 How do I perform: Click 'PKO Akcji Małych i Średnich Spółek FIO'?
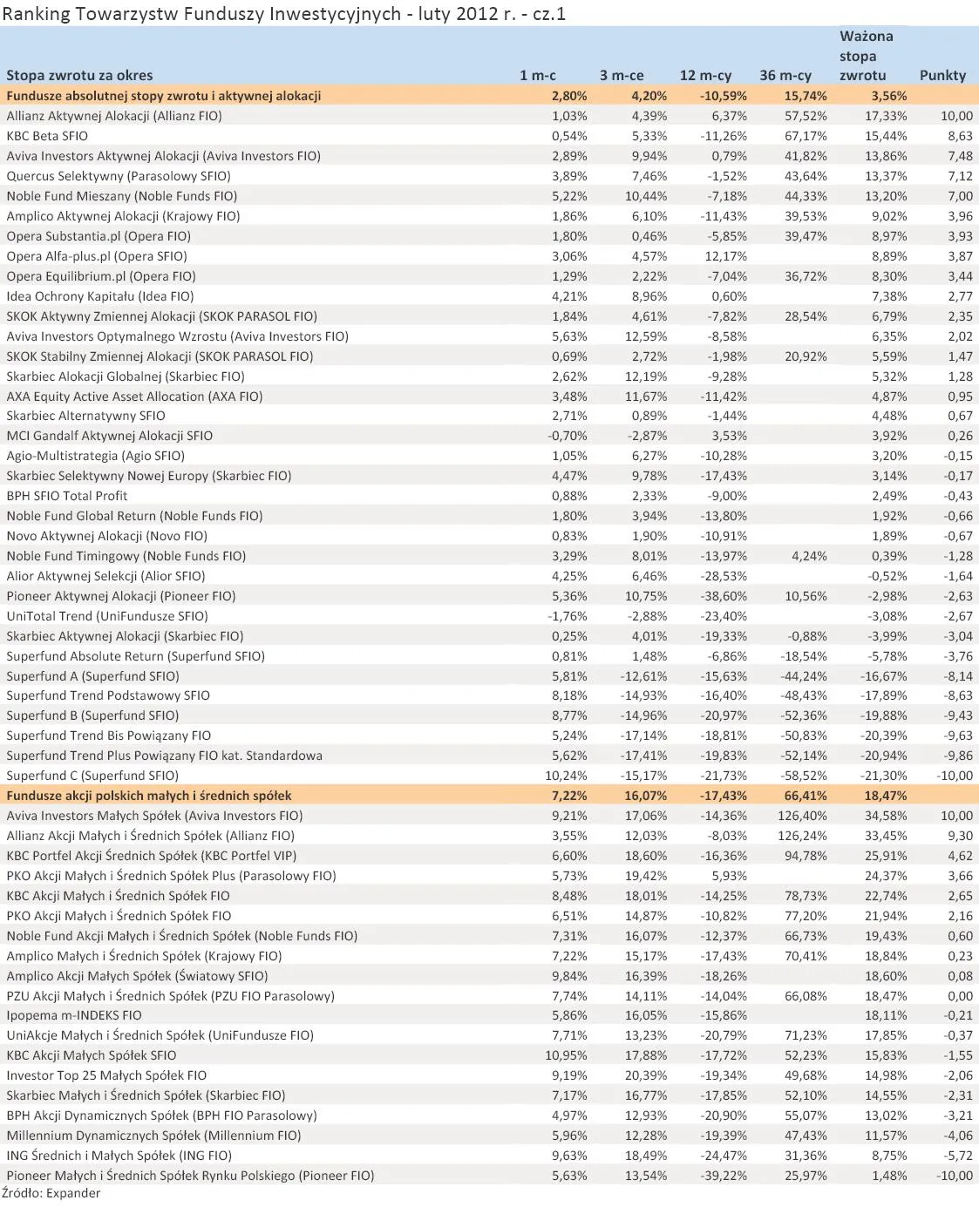point(119,916)
